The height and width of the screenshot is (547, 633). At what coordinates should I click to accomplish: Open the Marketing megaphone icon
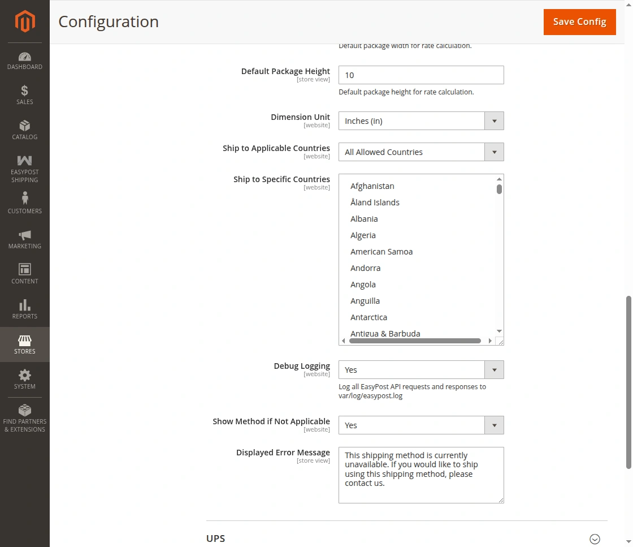pyautogui.click(x=25, y=235)
